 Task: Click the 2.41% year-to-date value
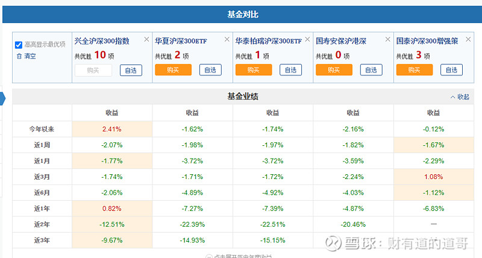(112, 129)
